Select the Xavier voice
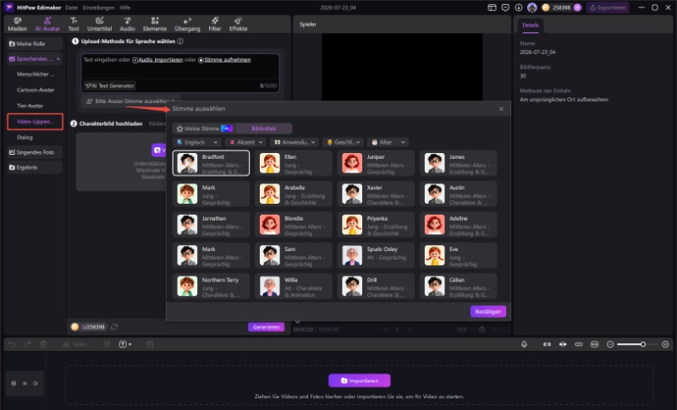The height and width of the screenshot is (410, 677). [x=376, y=194]
